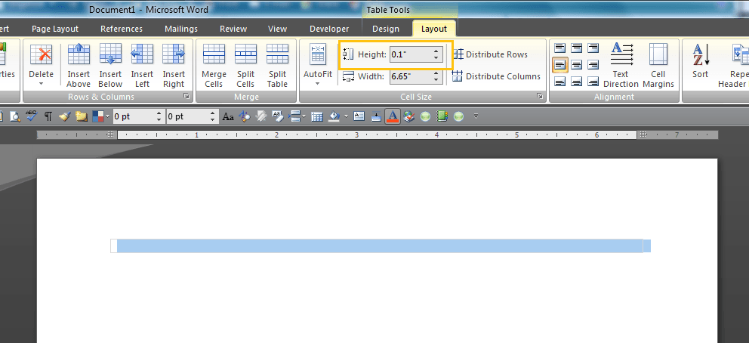Open the Cell Size dialog launcher
The width and height of the screenshot is (749, 343).
pyautogui.click(x=540, y=97)
